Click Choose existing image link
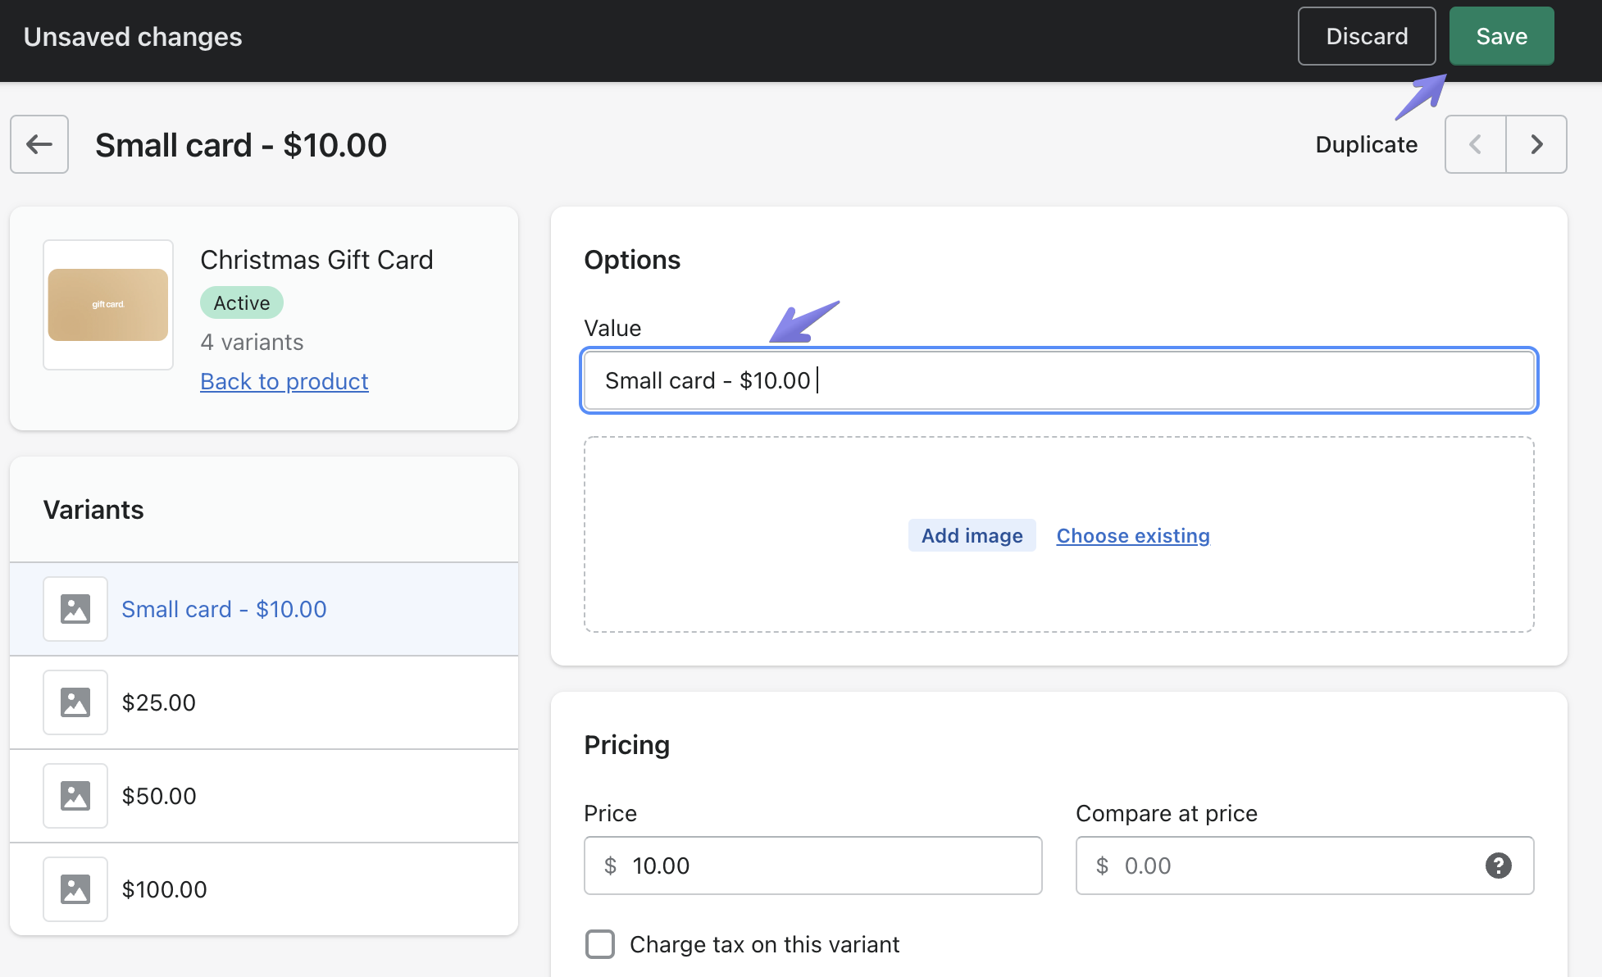The width and height of the screenshot is (1602, 977). tap(1132, 535)
